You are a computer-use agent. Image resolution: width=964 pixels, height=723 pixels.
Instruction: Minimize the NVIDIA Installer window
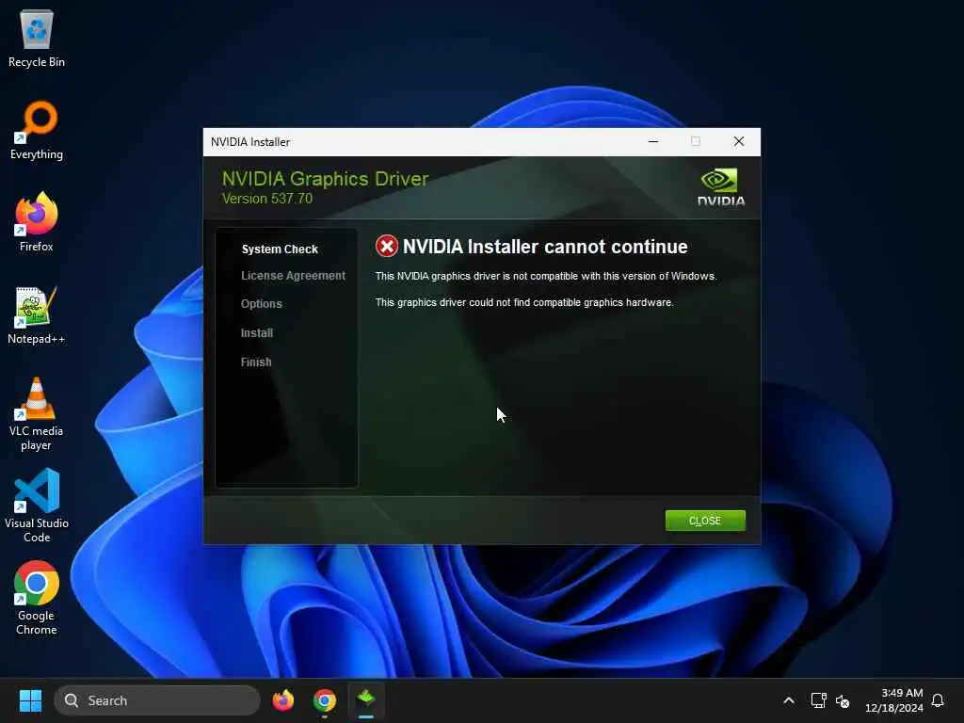pyautogui.click(x=653, y=141)
